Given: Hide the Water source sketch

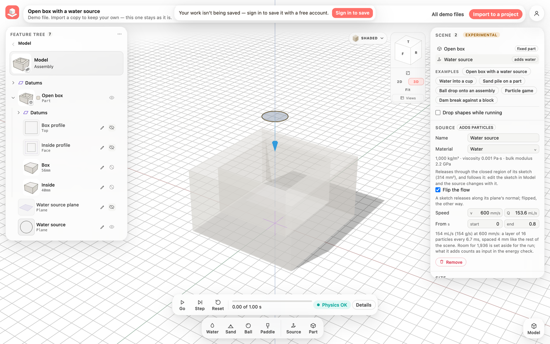Looking at the screenshot, I should click(112, 227).
